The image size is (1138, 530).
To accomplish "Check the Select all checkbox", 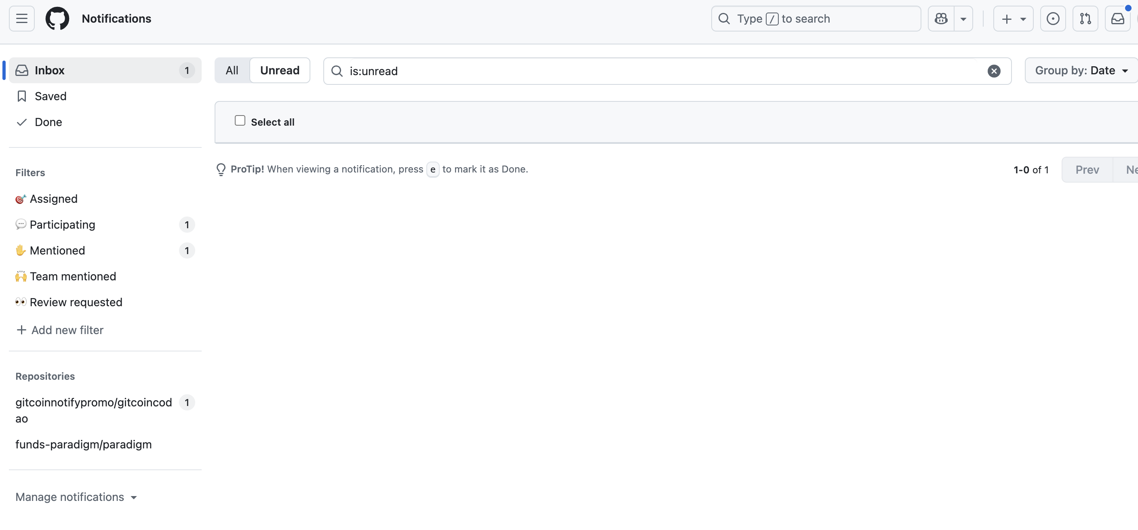I will pos(240,120).
